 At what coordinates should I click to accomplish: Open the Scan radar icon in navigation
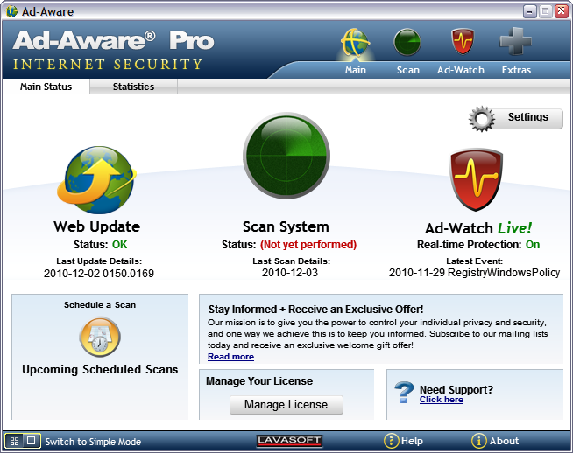coord(407,42)
